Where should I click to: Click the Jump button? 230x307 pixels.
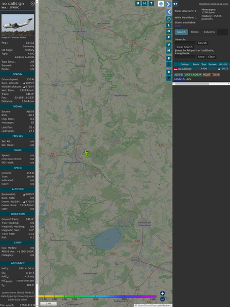[x=201, y=57]
